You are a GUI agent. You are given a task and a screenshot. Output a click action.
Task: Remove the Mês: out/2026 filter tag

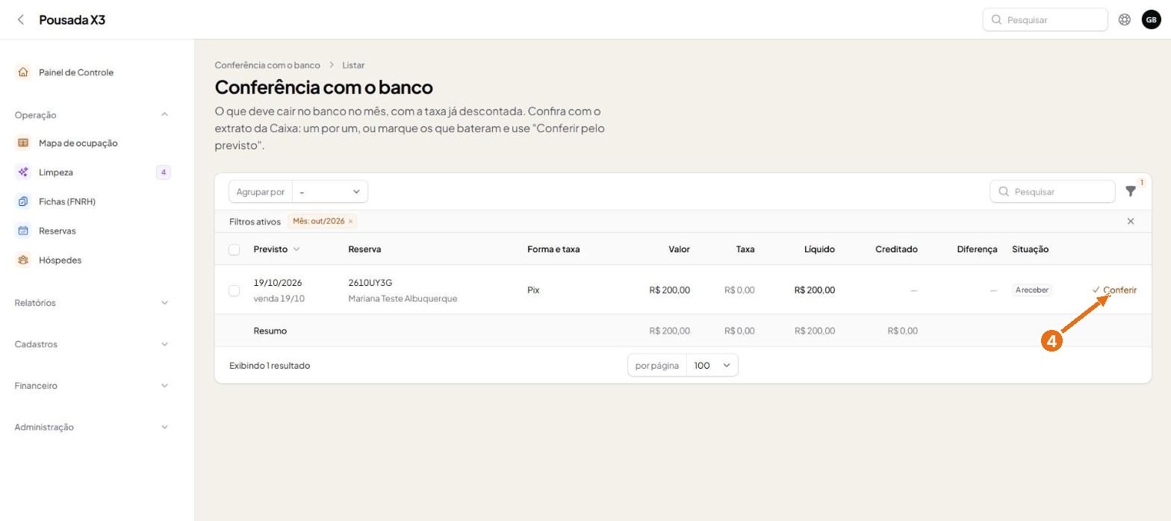click(350, 221)
